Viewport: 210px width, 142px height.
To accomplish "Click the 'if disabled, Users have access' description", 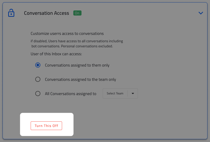I will pyautogui.click(x=77, y=41).
